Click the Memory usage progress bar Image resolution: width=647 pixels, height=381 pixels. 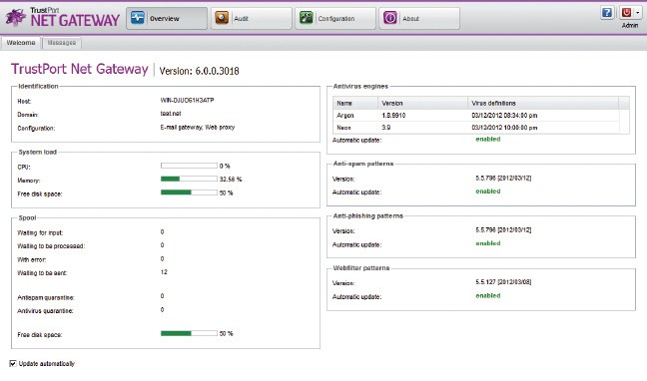click(189, 179)
